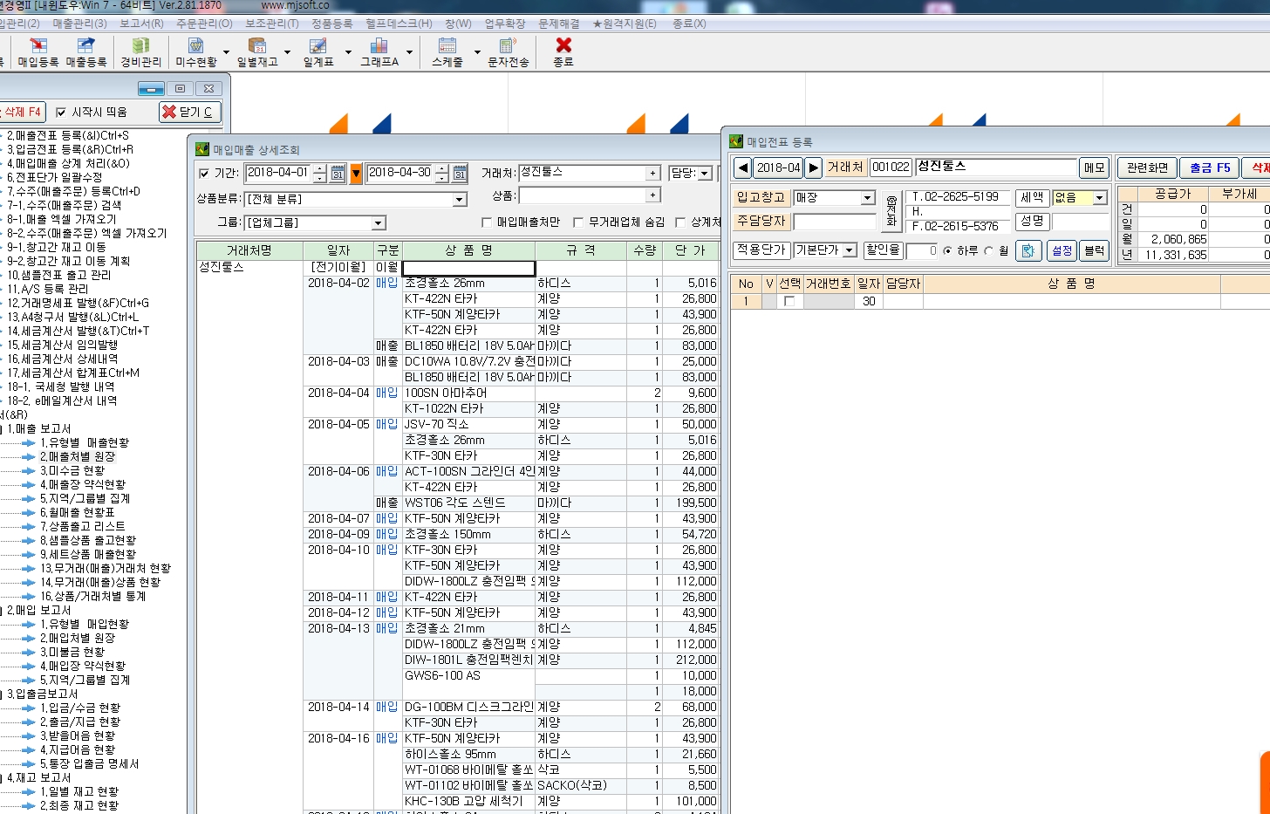This screenshot has height=814, width=1270.
Task: Open tree item 2.매출전표 등록(&I)Ctrl+S
Action: click(x=67, y=135)
